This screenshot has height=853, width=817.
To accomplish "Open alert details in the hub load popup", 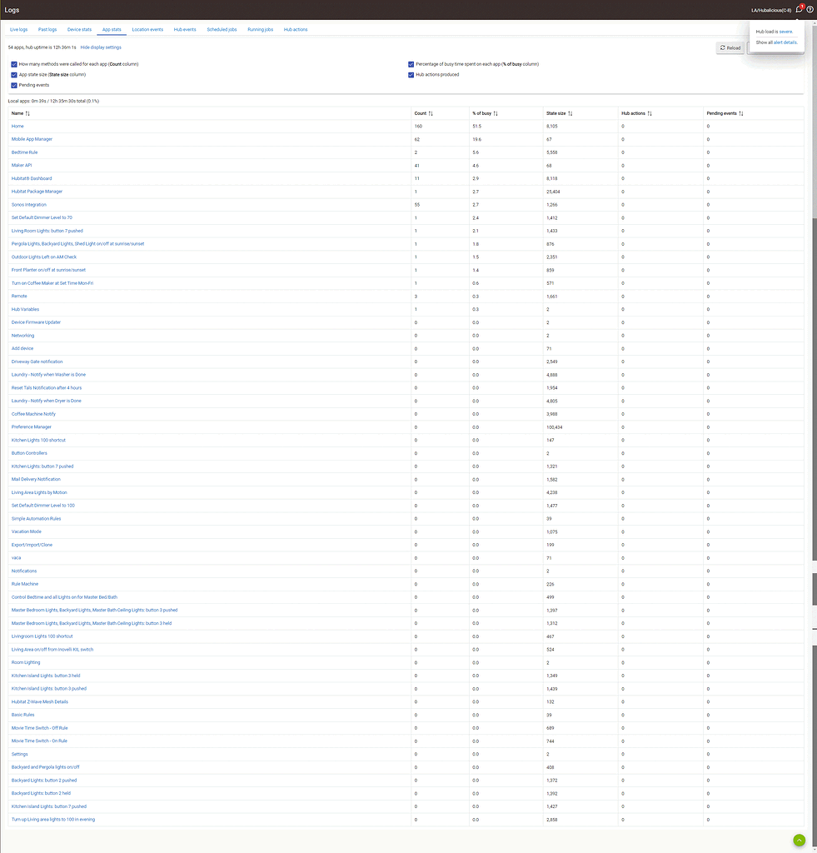I will 784,42.
